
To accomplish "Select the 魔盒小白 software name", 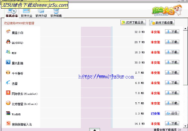I will (x=17, y=33).
